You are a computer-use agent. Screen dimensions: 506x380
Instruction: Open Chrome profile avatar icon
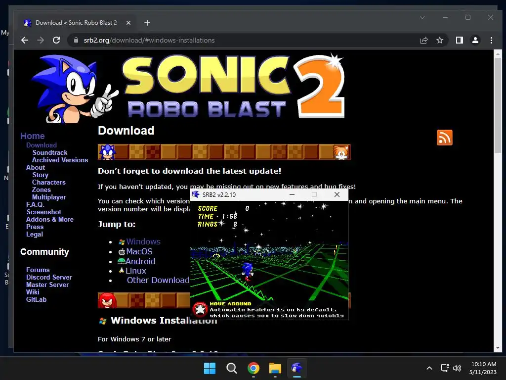pos(475,40)
